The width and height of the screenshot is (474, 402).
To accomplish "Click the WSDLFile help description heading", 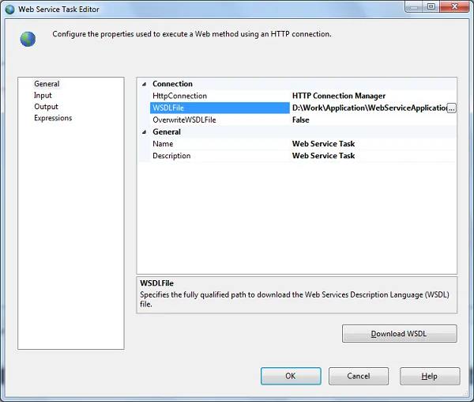I will (x=156, y=283).
